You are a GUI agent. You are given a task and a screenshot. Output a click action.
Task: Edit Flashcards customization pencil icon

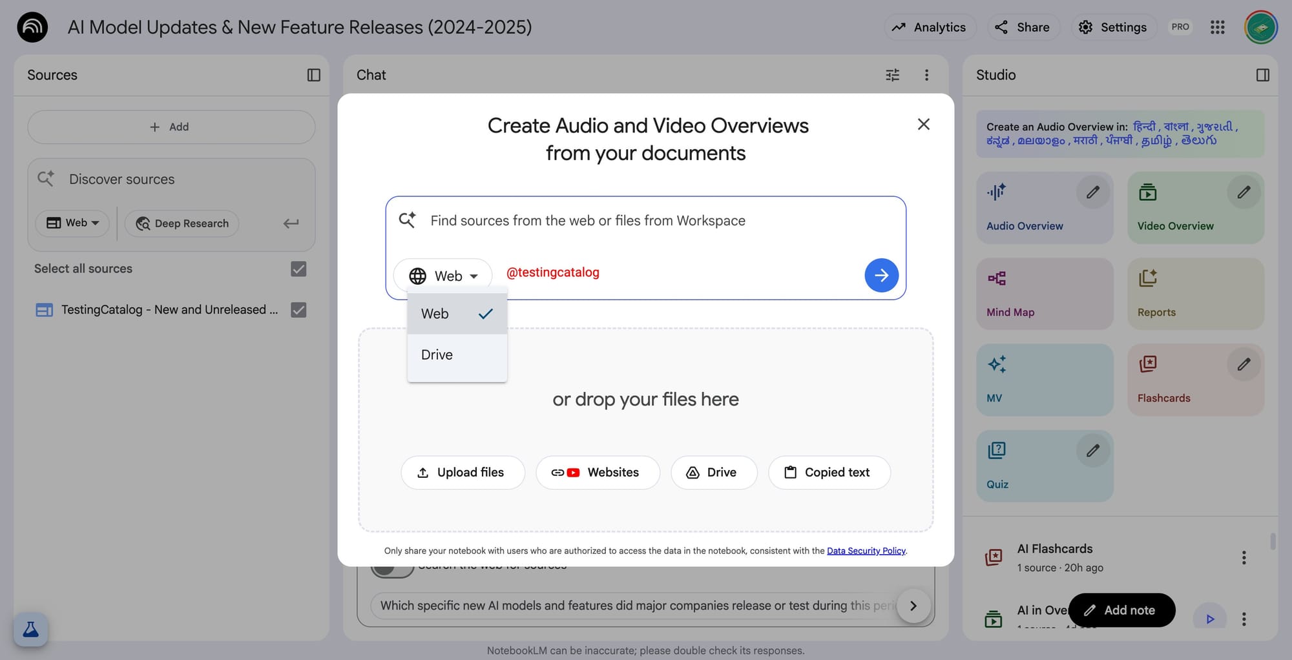(1243, 364)
